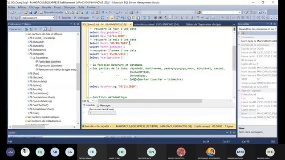Click the Parse query checkmark icon
Image resolution: width=285 pixels, height=160 pixels.
(98, 18)
